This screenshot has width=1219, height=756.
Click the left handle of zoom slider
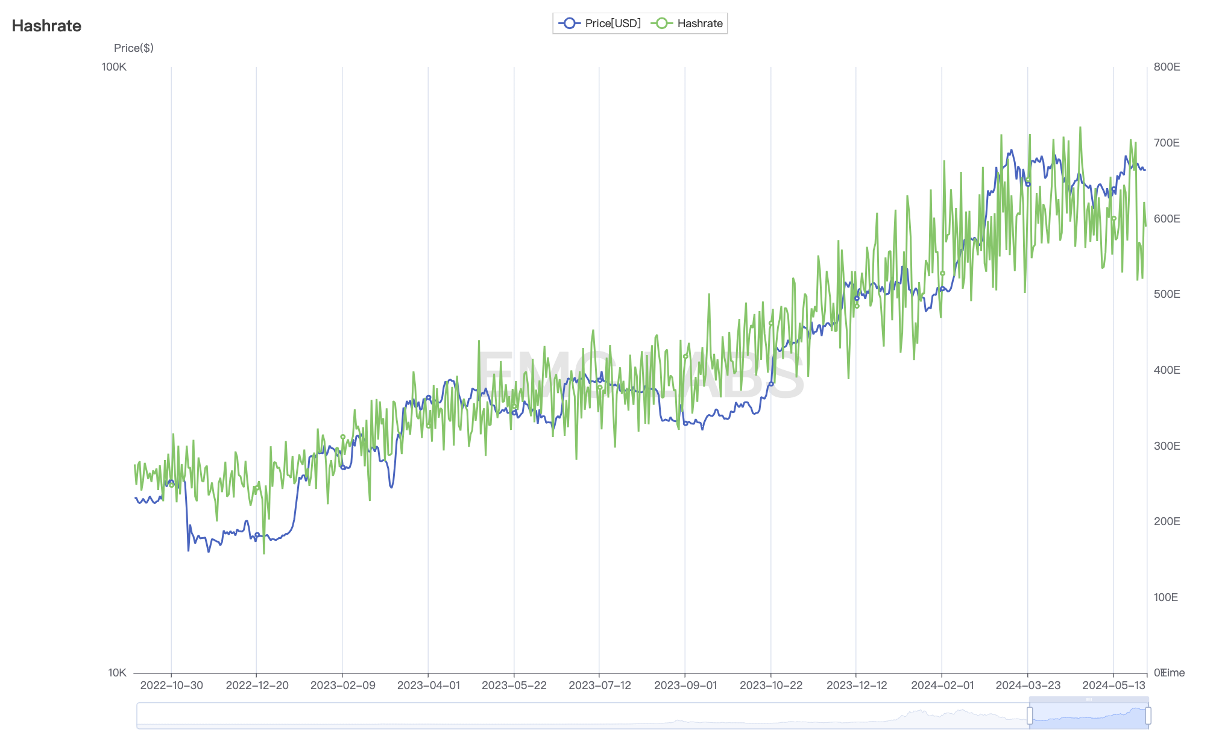pyautogui.click(x=1030, y=716)
